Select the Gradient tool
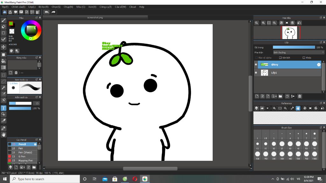326x183 pixels. click(4, 67)
